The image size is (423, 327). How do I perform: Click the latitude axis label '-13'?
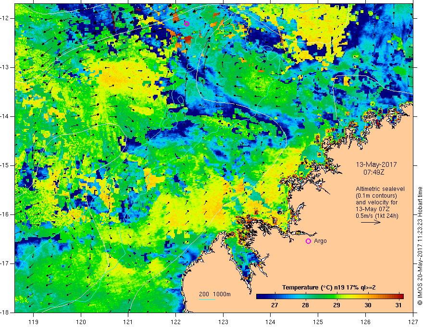pos(5,67)
